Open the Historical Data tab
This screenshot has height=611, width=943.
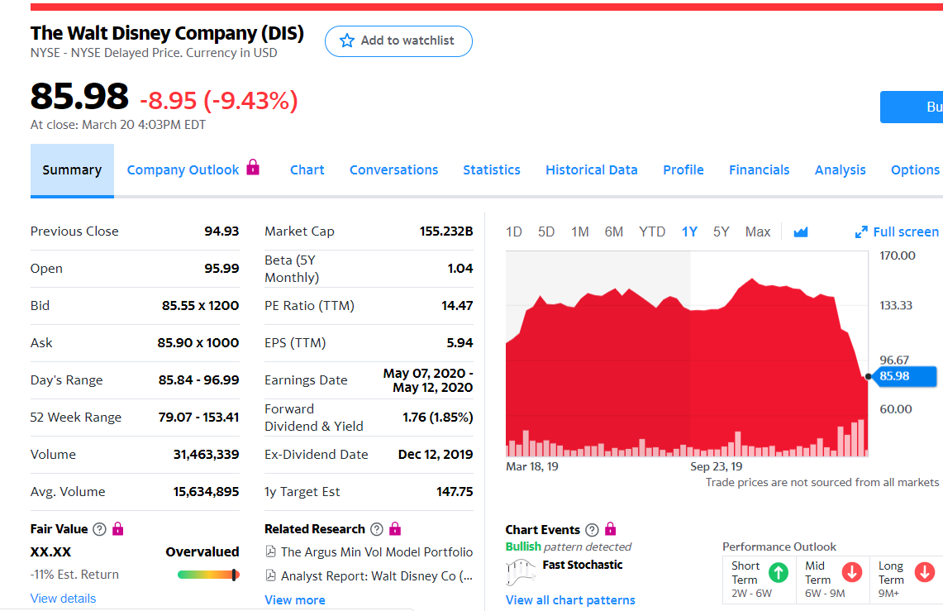592,170
